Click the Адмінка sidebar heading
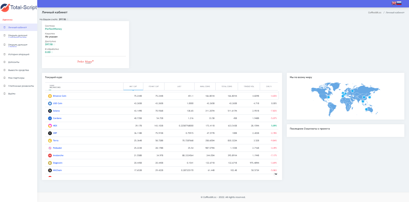The height and width of the screenshot is (202, 409). point(7,20)
